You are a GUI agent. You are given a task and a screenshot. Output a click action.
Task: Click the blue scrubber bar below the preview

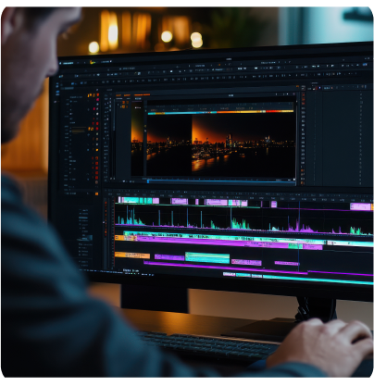click(221, 181)
